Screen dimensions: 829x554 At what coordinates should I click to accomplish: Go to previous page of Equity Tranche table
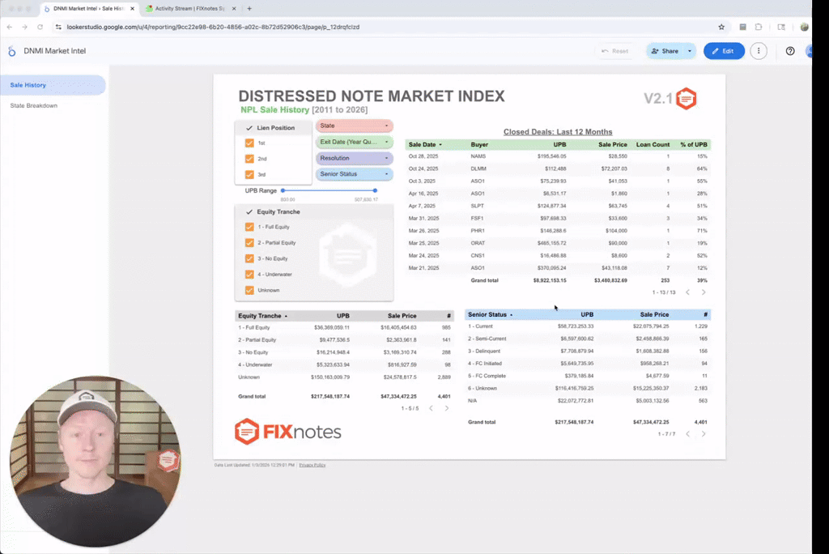431,408
